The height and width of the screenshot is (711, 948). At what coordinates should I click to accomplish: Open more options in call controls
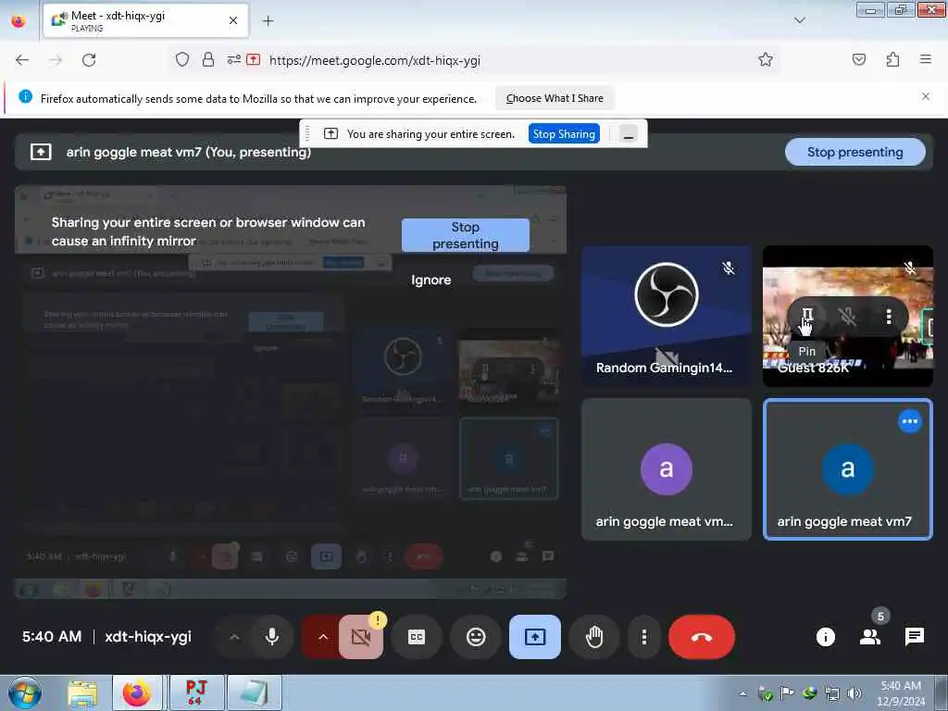(644, 637)
